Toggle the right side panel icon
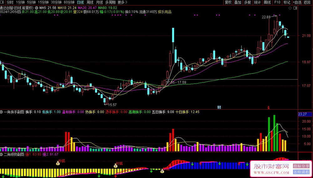Screen dimensions: 313x178 pyautogui.click(x=296, y=8)
